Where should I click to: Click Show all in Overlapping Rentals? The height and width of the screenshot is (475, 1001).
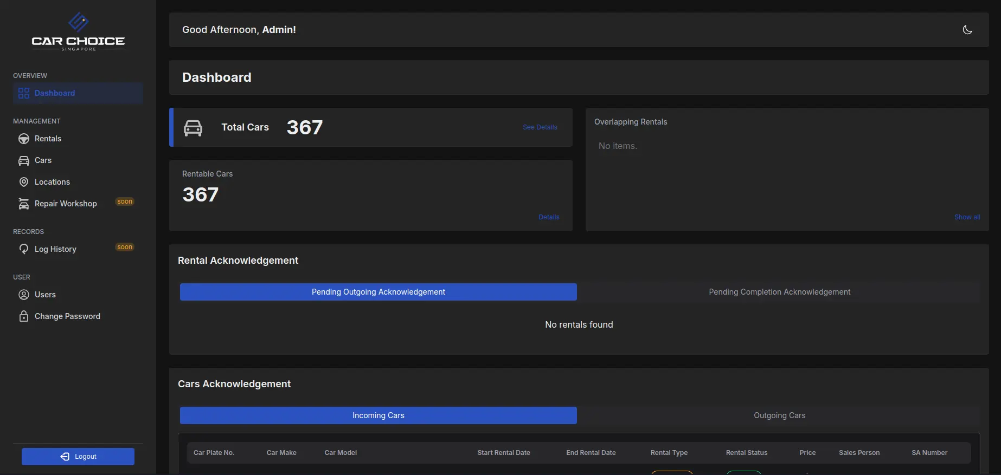click(967, 217)
